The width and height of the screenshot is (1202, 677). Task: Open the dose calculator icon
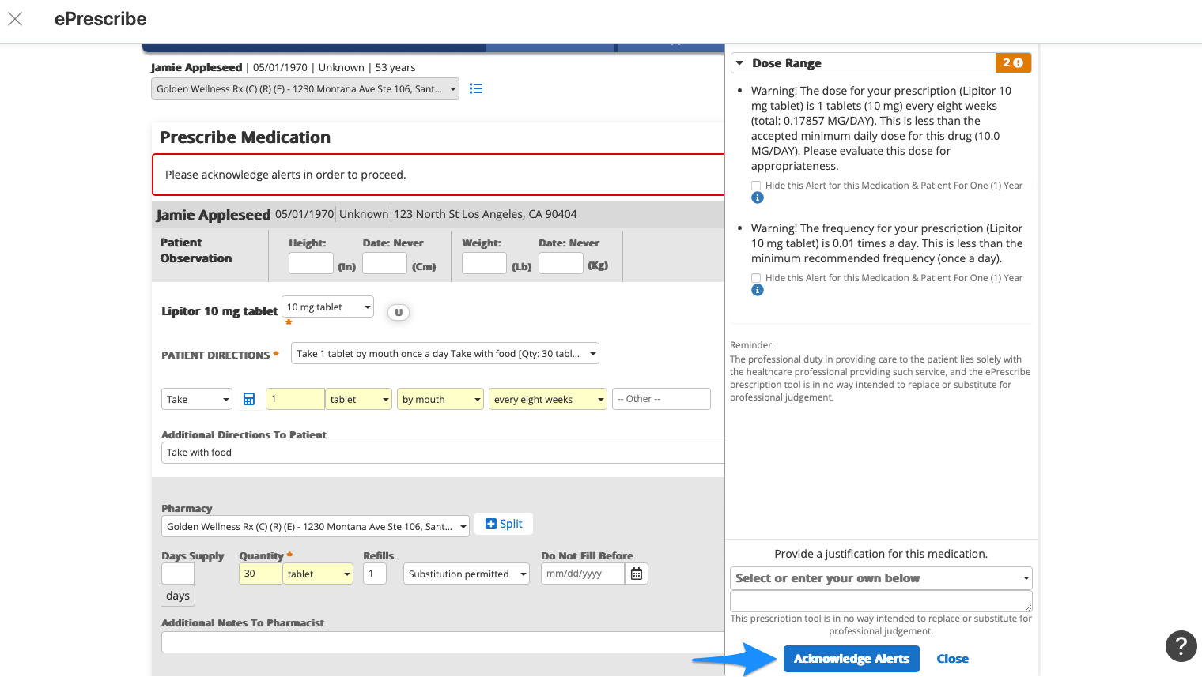249,399
